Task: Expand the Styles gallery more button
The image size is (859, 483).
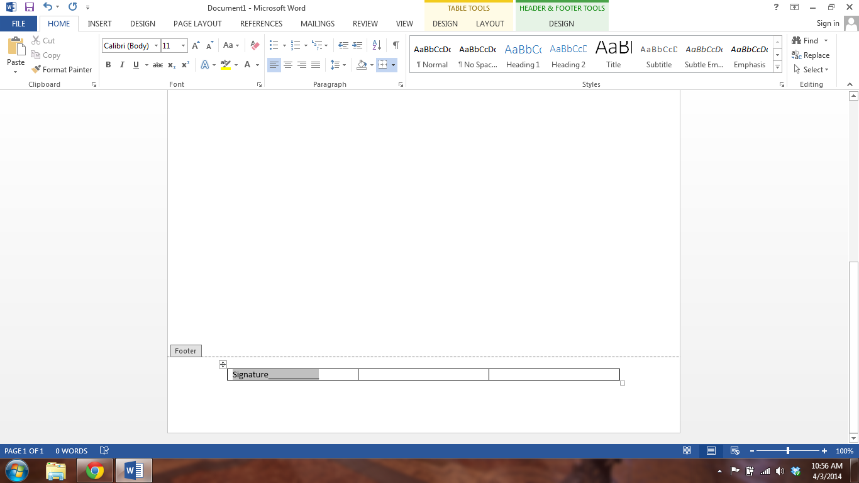Action: point(778,67)
